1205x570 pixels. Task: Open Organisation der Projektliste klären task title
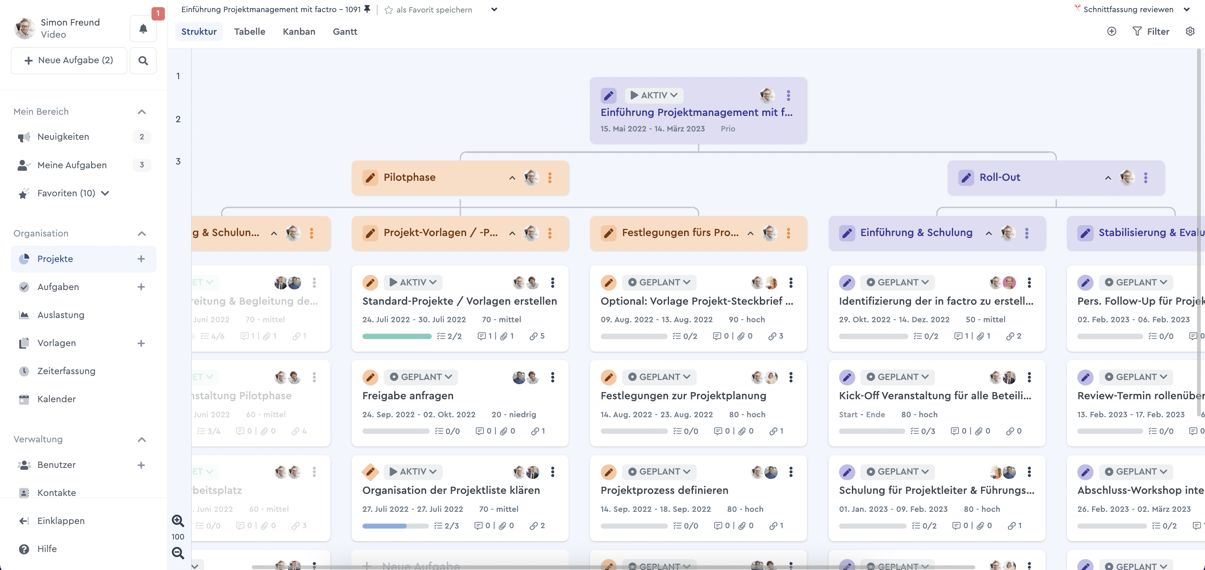pyautogui.click(x=451, y=490)
